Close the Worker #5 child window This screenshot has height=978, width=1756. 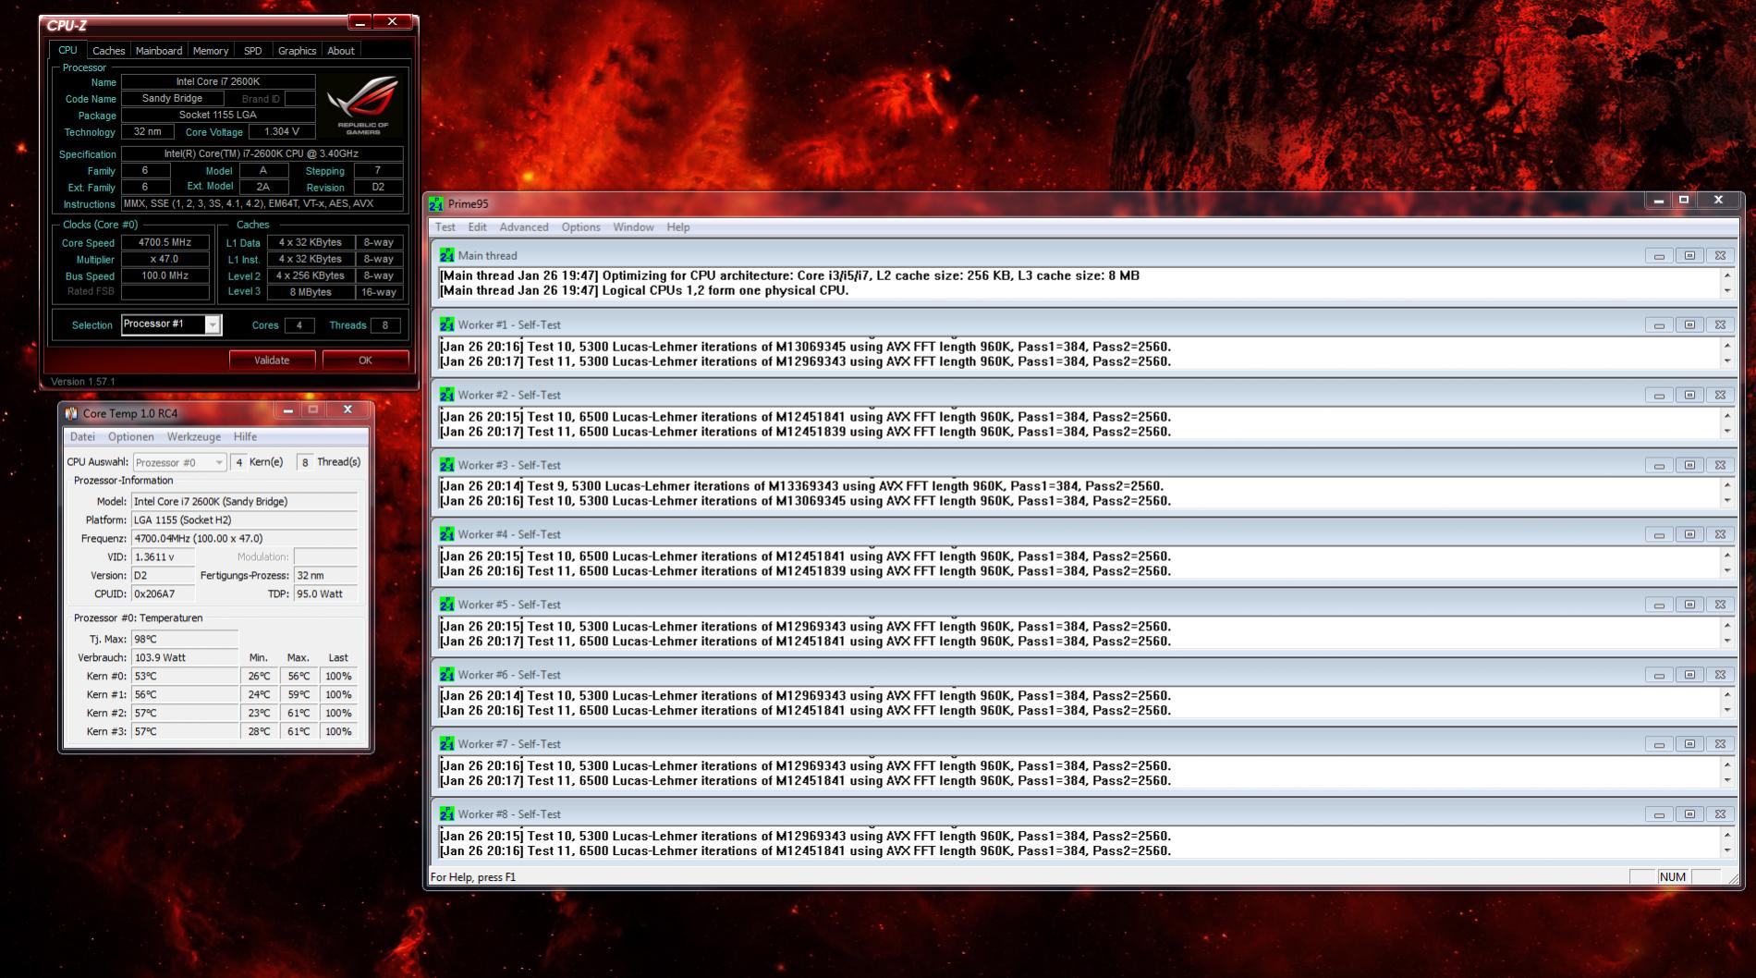pos(1720,605)
